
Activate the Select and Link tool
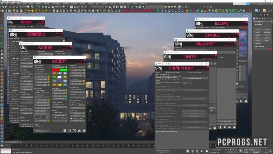click(x=10, y=7)
